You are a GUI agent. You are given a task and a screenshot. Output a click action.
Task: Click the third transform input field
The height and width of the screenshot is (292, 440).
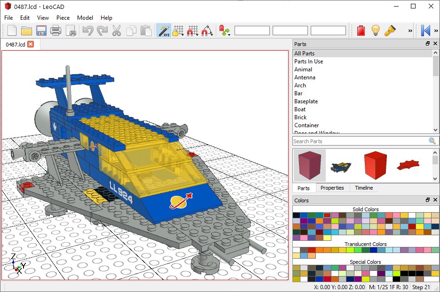[x=328, y=30]
